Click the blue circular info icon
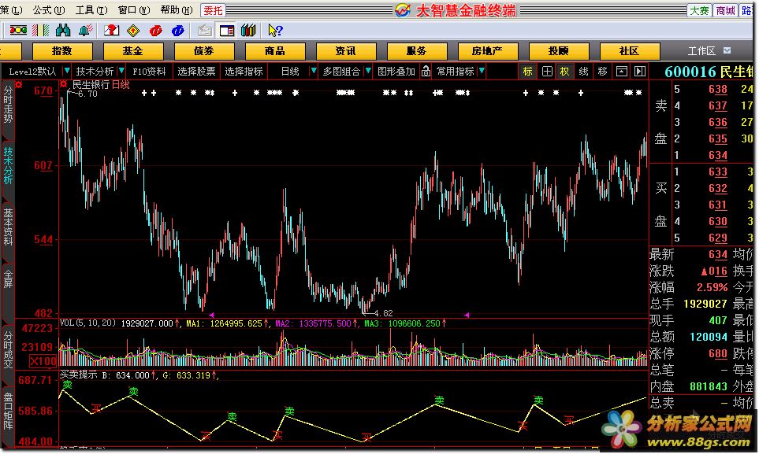The height and width of the screenshot is (454, 759). tap(177, 31)
